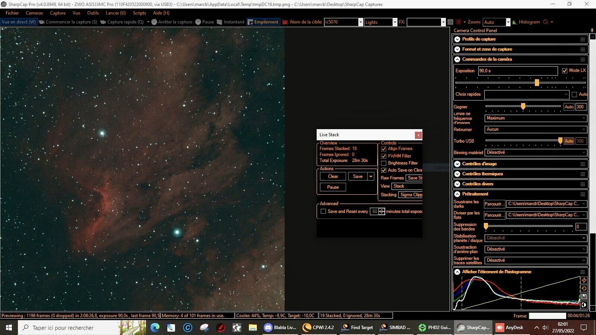596x335 pixels.
Task: Close the Live Stack window
Action: [418, 135]
